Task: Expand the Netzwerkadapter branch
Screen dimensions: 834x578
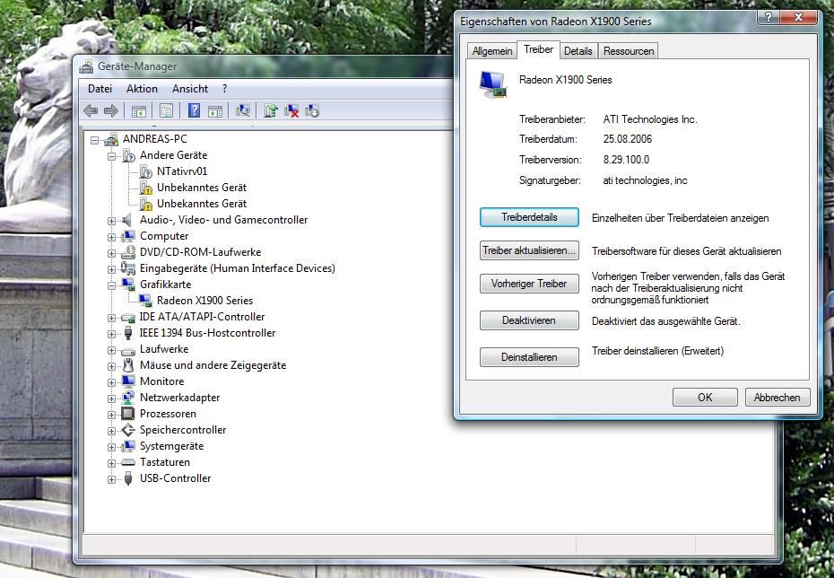Action: 111,398
